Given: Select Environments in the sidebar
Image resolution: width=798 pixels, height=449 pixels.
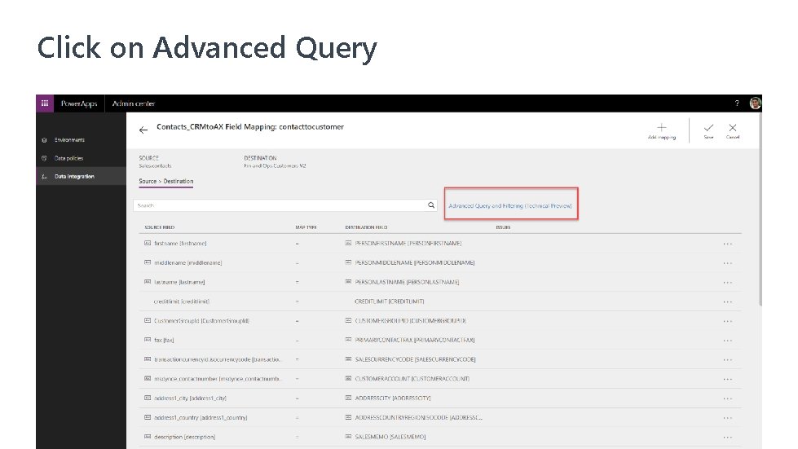Looking at the screenshot, I should point(70,140).
